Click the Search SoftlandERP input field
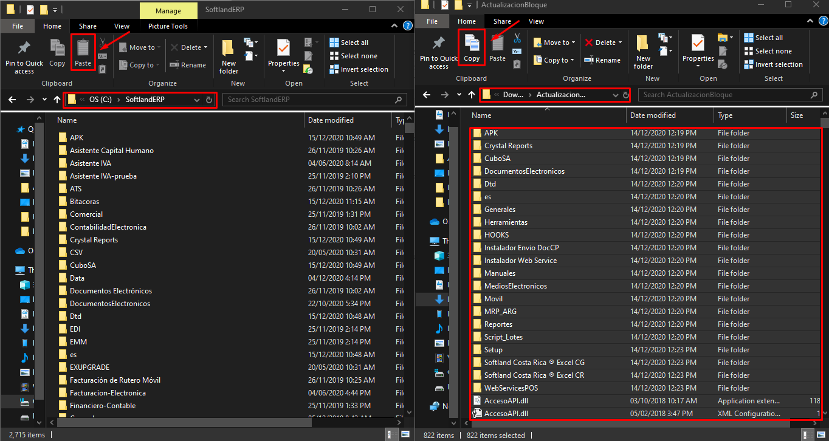Viewport: 829px width, 441px height. pyautogui.click(x=310, y=100)
